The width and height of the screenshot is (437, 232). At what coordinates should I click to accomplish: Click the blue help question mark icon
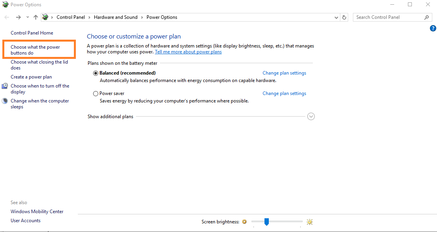tap(433, 28)
